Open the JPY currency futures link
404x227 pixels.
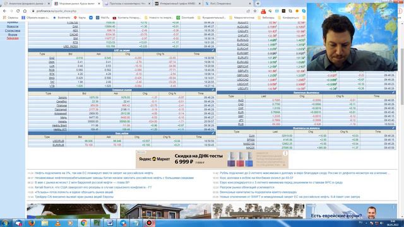241,120
